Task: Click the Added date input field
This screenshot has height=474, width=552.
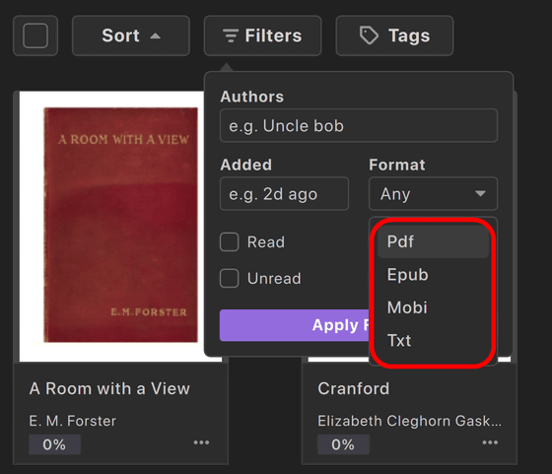Action: click(x=284, y=194)
